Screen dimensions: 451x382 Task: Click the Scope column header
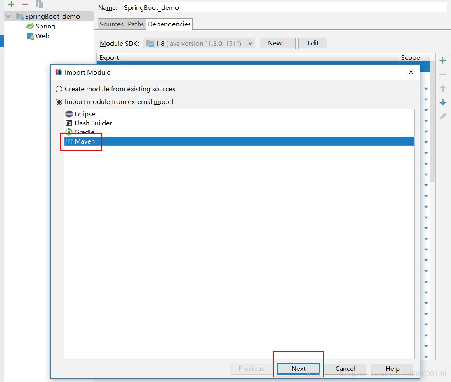pos(410,58)
